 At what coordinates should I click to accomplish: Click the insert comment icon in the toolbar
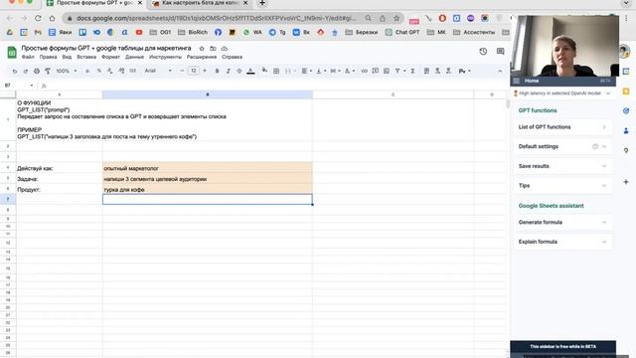click(x=376, y=71)
